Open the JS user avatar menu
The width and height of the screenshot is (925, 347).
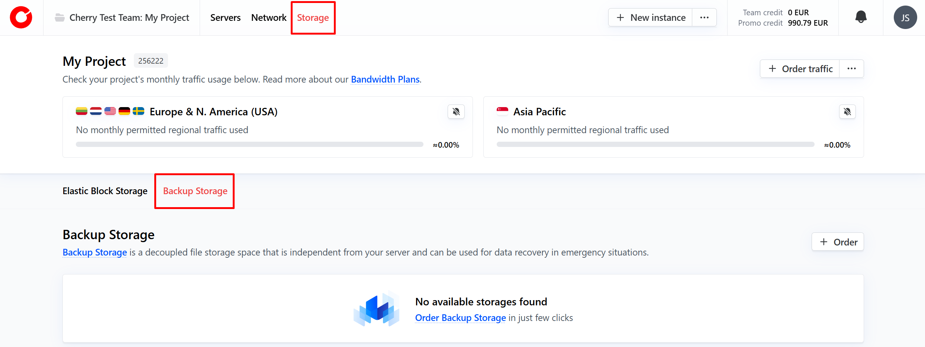pos(905,17)
